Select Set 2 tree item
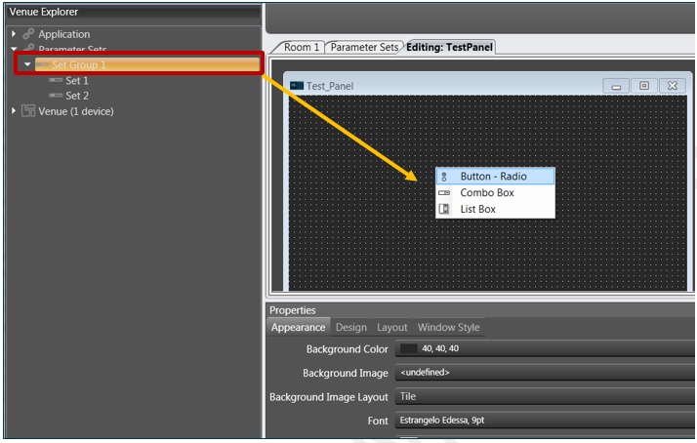The width and height of the screenshot is (697, 443). [x=77, y=96]
